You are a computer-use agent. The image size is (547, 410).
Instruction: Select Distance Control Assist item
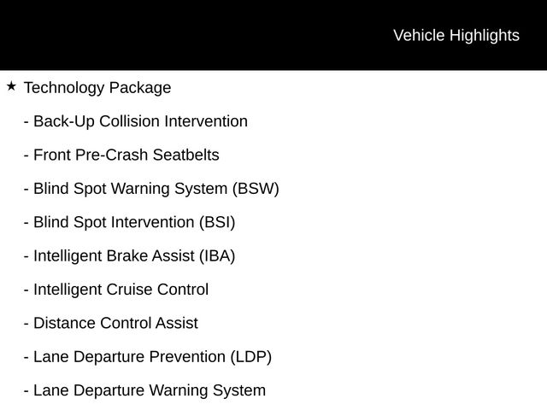coord(111,323)
